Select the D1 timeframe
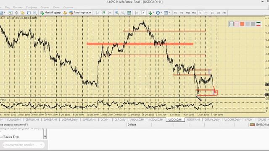Image resolution: width=269 pixels, height=151 pixels. (x=212, y=13)
